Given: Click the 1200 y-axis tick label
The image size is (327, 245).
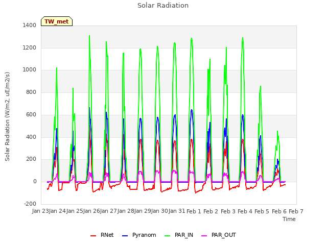Looking at the screenshot, I should (x=30, y=47).
